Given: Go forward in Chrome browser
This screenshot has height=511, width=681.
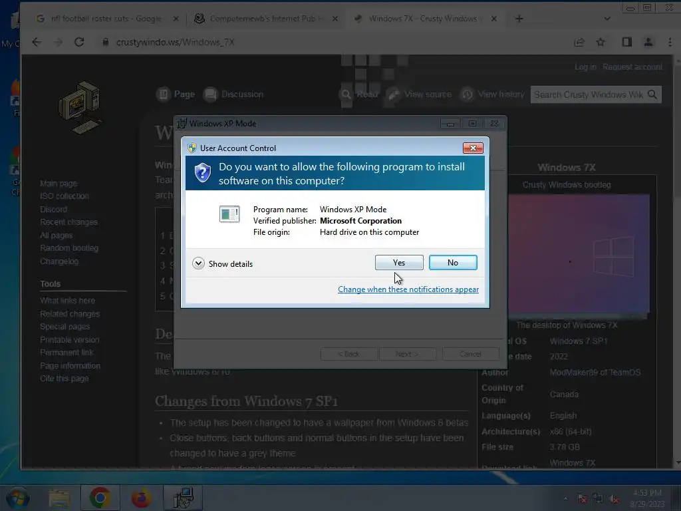Looking at the screenshot, I should tap(58, 42).
